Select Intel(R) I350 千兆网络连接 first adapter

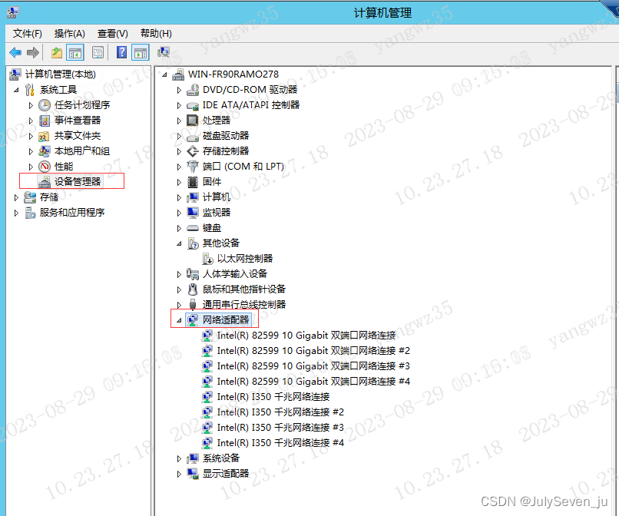coord(273,397)
